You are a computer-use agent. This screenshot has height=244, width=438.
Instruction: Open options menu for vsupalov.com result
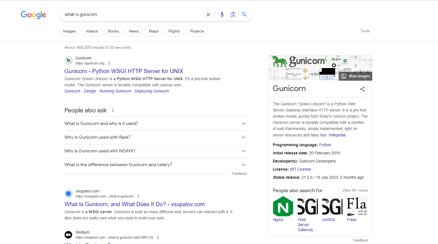pos(138,196)
